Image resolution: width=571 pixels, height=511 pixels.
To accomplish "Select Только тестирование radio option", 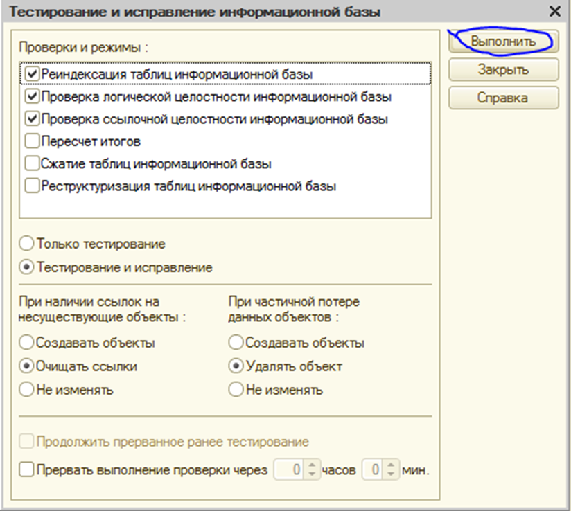I will click(28, 244).
